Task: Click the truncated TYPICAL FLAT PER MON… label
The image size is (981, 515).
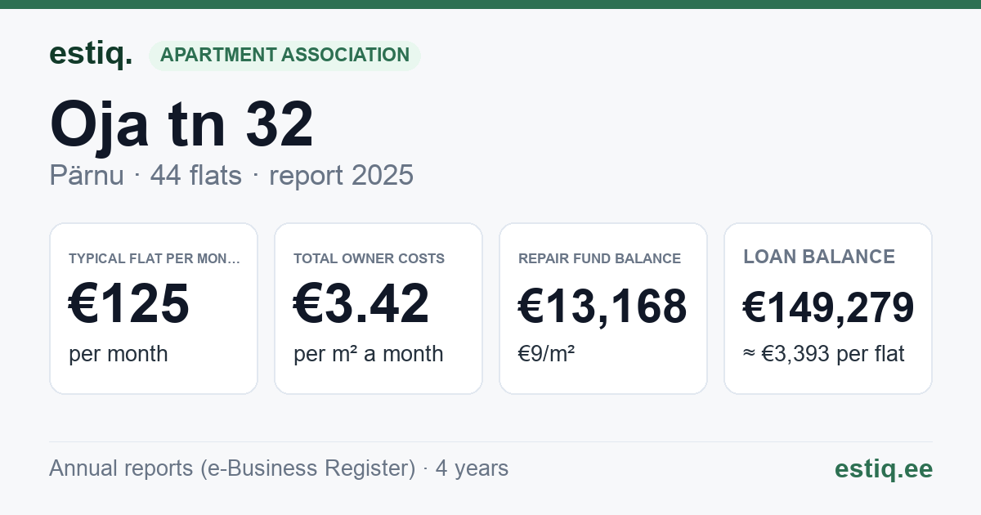Action: (x=155, y=258)
